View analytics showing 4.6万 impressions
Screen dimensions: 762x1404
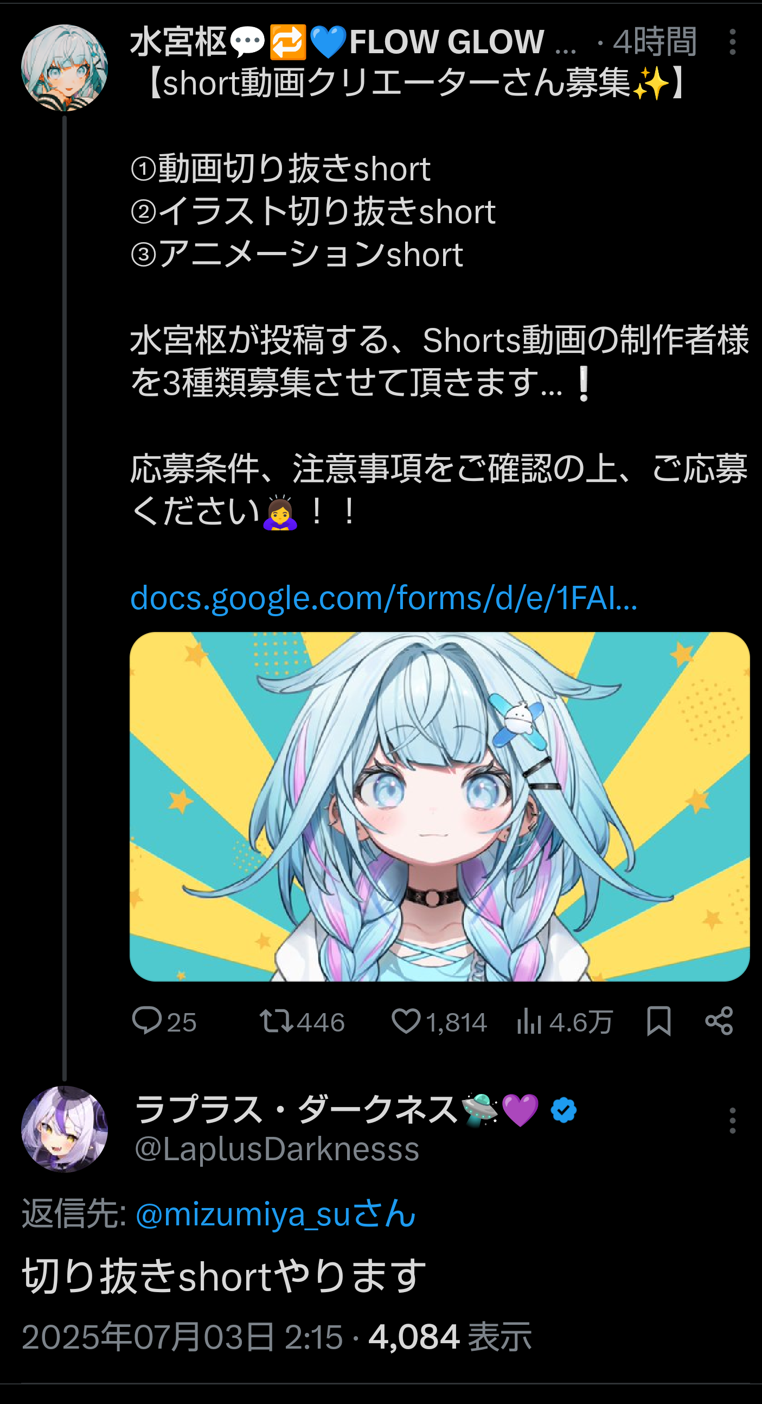[565, 1021]
